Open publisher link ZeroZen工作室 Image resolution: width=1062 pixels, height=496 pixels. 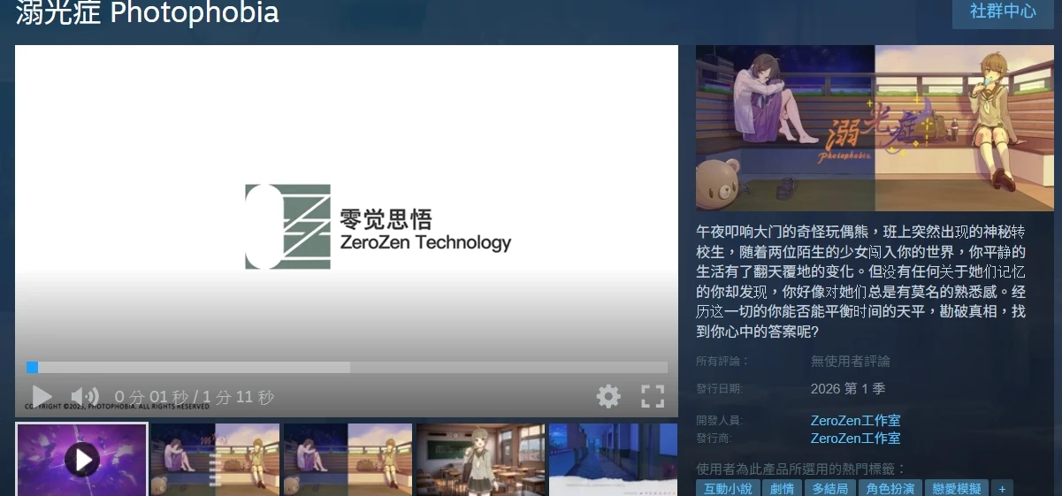pyautogui.click(x=855, y=438)
